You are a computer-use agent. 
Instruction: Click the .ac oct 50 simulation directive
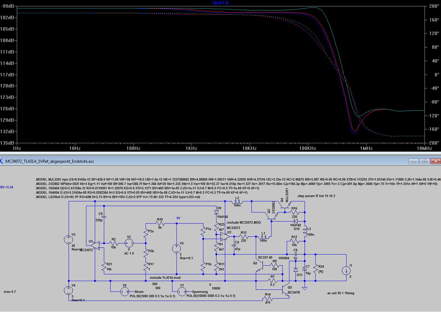click(x=340, y=293)
